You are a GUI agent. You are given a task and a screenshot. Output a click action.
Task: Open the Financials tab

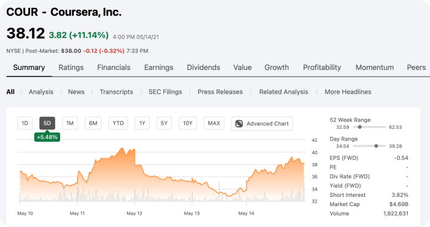[x=114, y=67]
